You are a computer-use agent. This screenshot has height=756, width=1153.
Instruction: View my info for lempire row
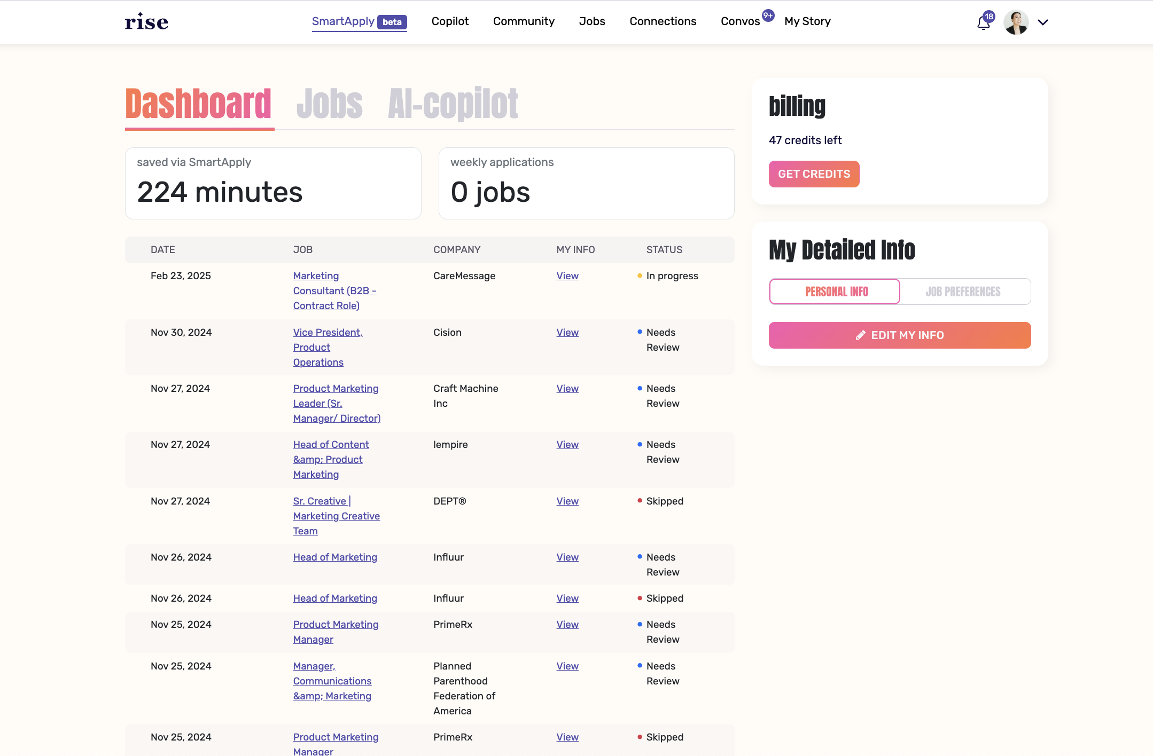coord(567,445)
